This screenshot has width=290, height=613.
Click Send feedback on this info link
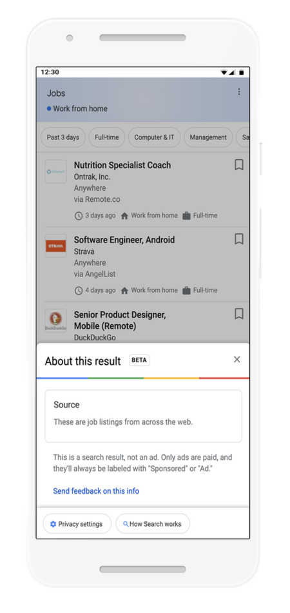click(x=96, y=491)
